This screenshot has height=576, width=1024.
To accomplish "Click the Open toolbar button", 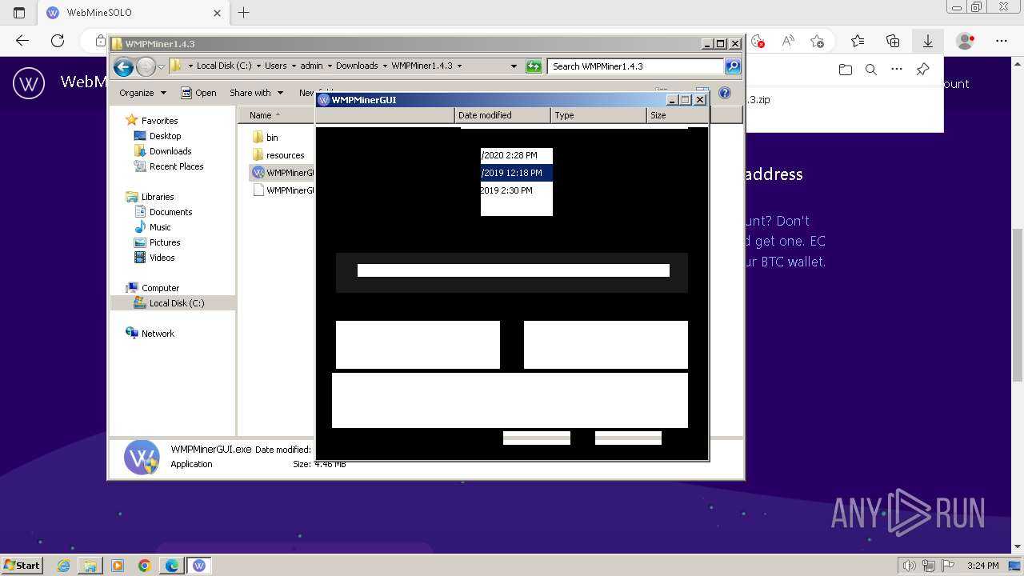I will pyautogui.click(x=198, y=93).
